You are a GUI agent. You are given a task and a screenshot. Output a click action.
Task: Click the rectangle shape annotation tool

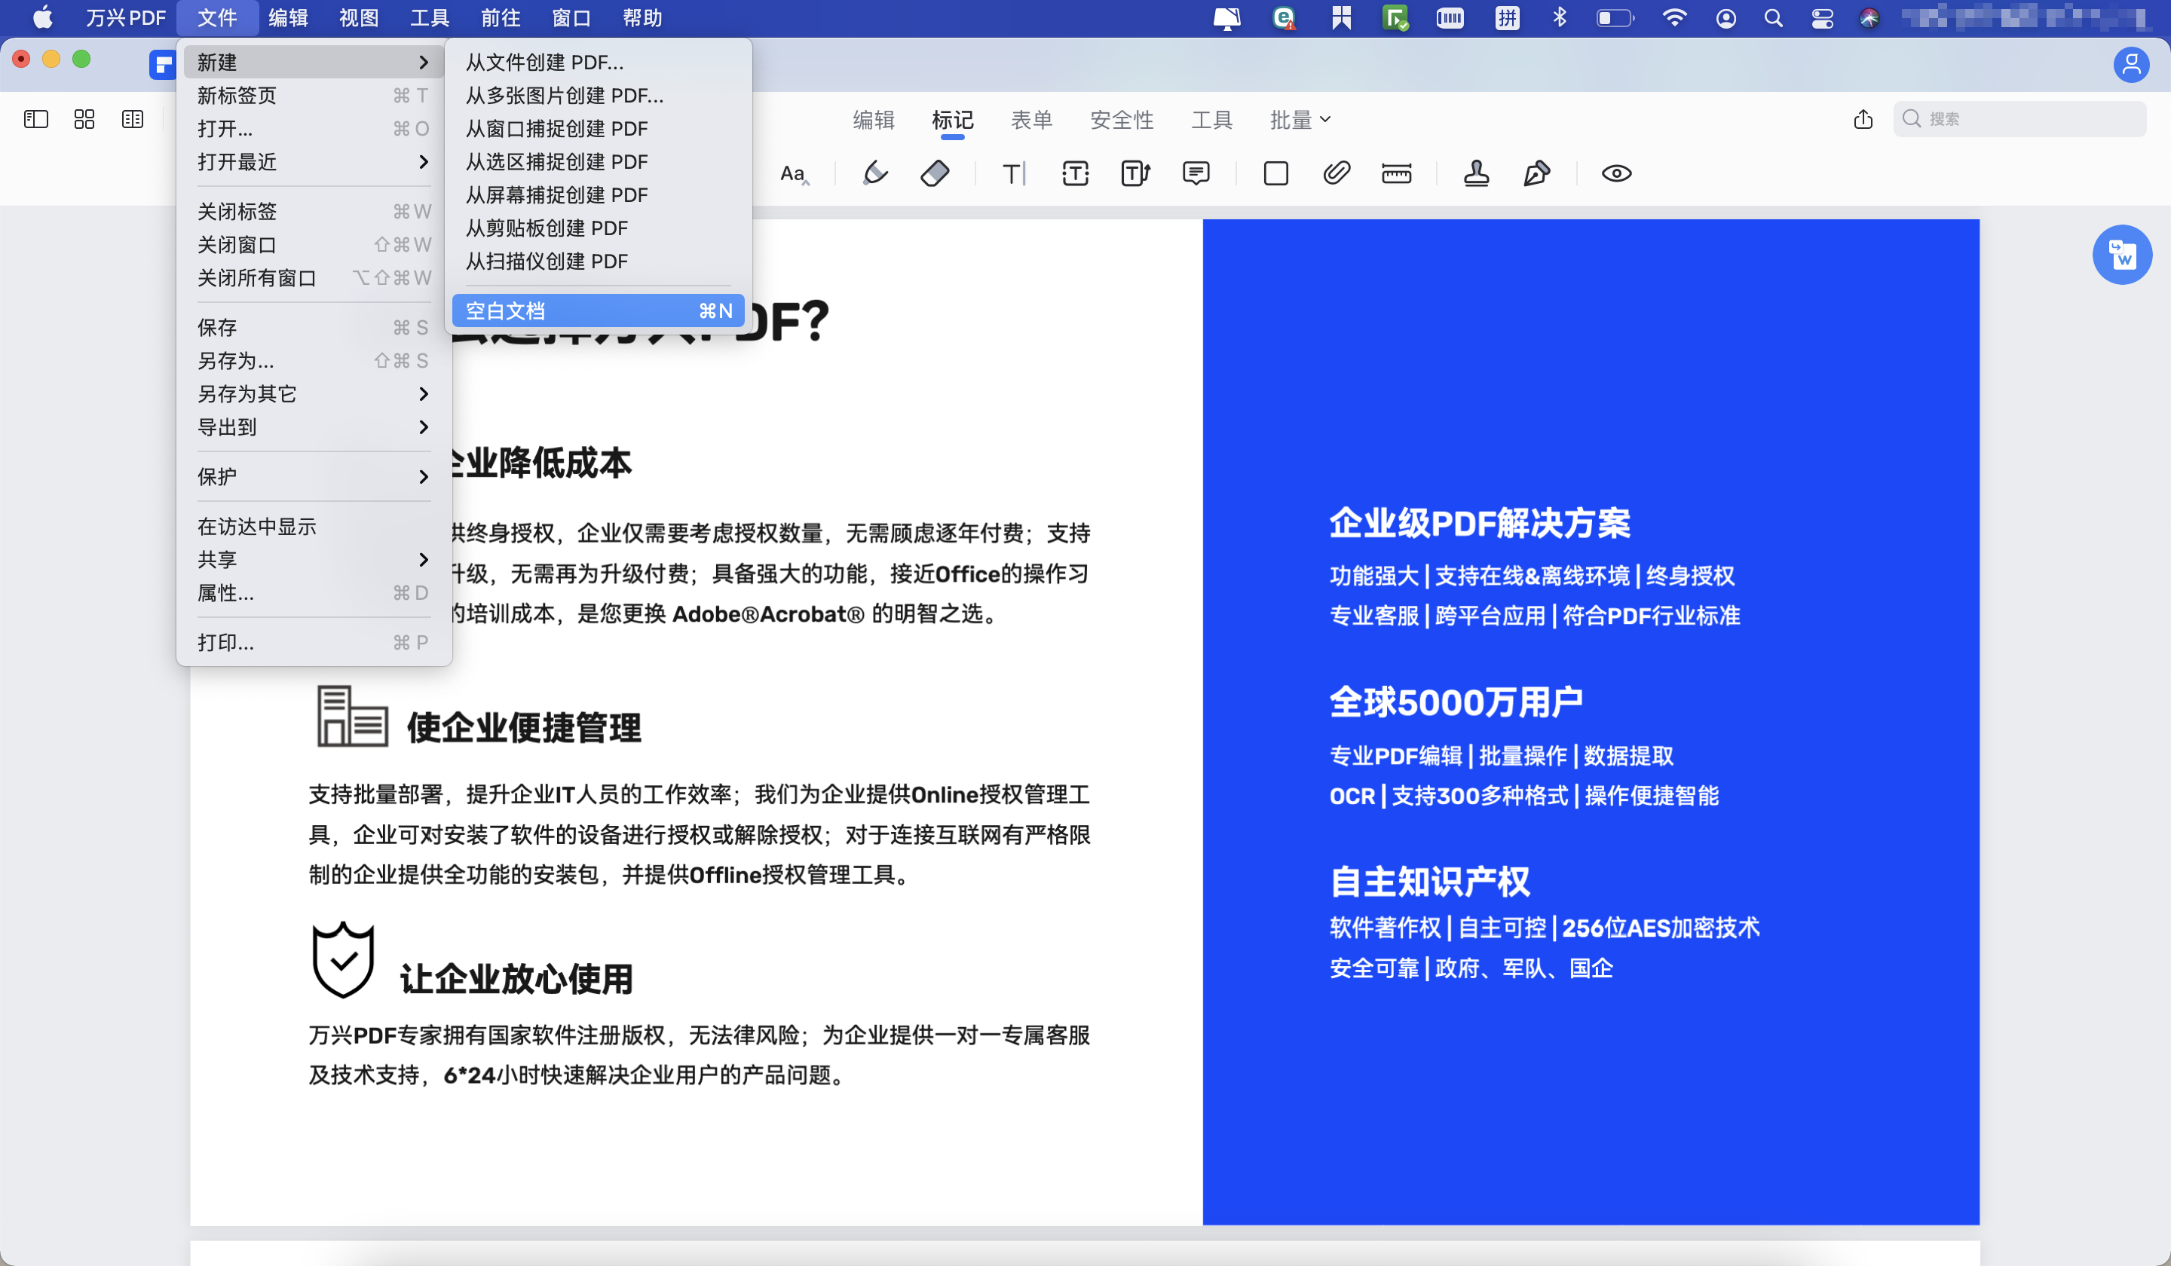1276,174
